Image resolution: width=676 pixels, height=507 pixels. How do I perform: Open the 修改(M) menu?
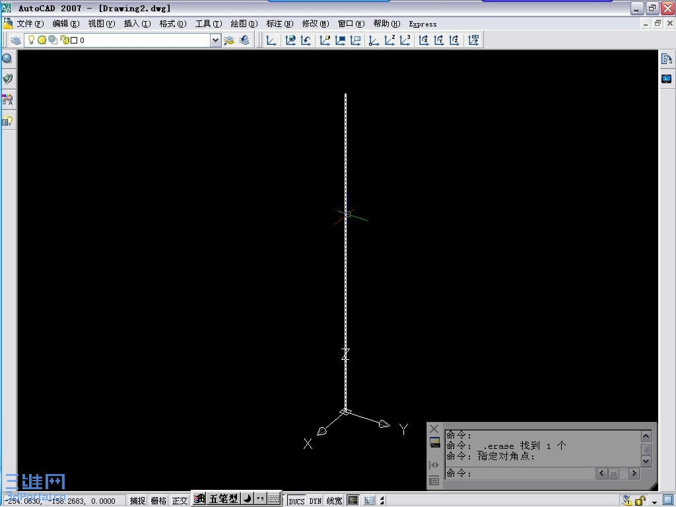pos(316,24)
